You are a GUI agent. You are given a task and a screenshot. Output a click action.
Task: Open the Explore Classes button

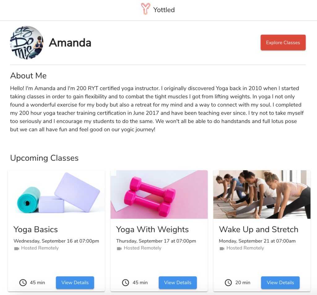pyautogui.click(x=283, y=43)
